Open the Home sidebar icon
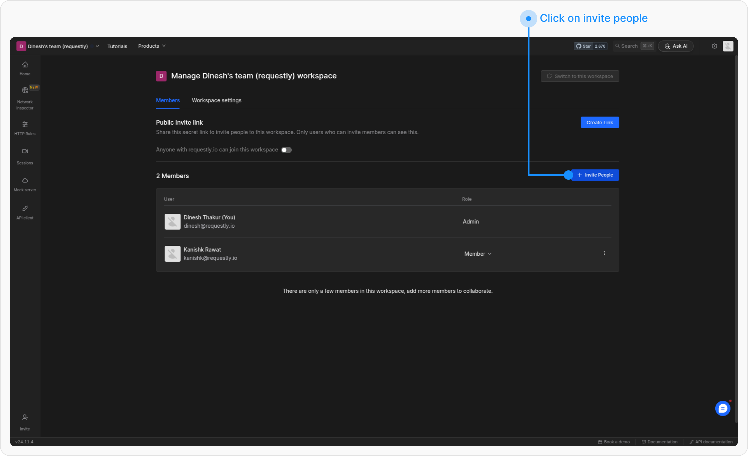The image size is (748, 456). (25, 68)
